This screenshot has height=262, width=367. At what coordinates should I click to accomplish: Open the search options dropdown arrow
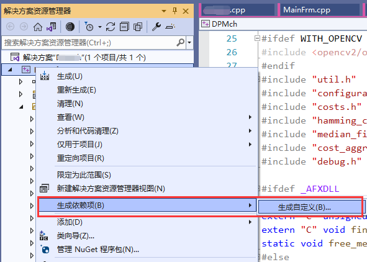click(189, 43)
